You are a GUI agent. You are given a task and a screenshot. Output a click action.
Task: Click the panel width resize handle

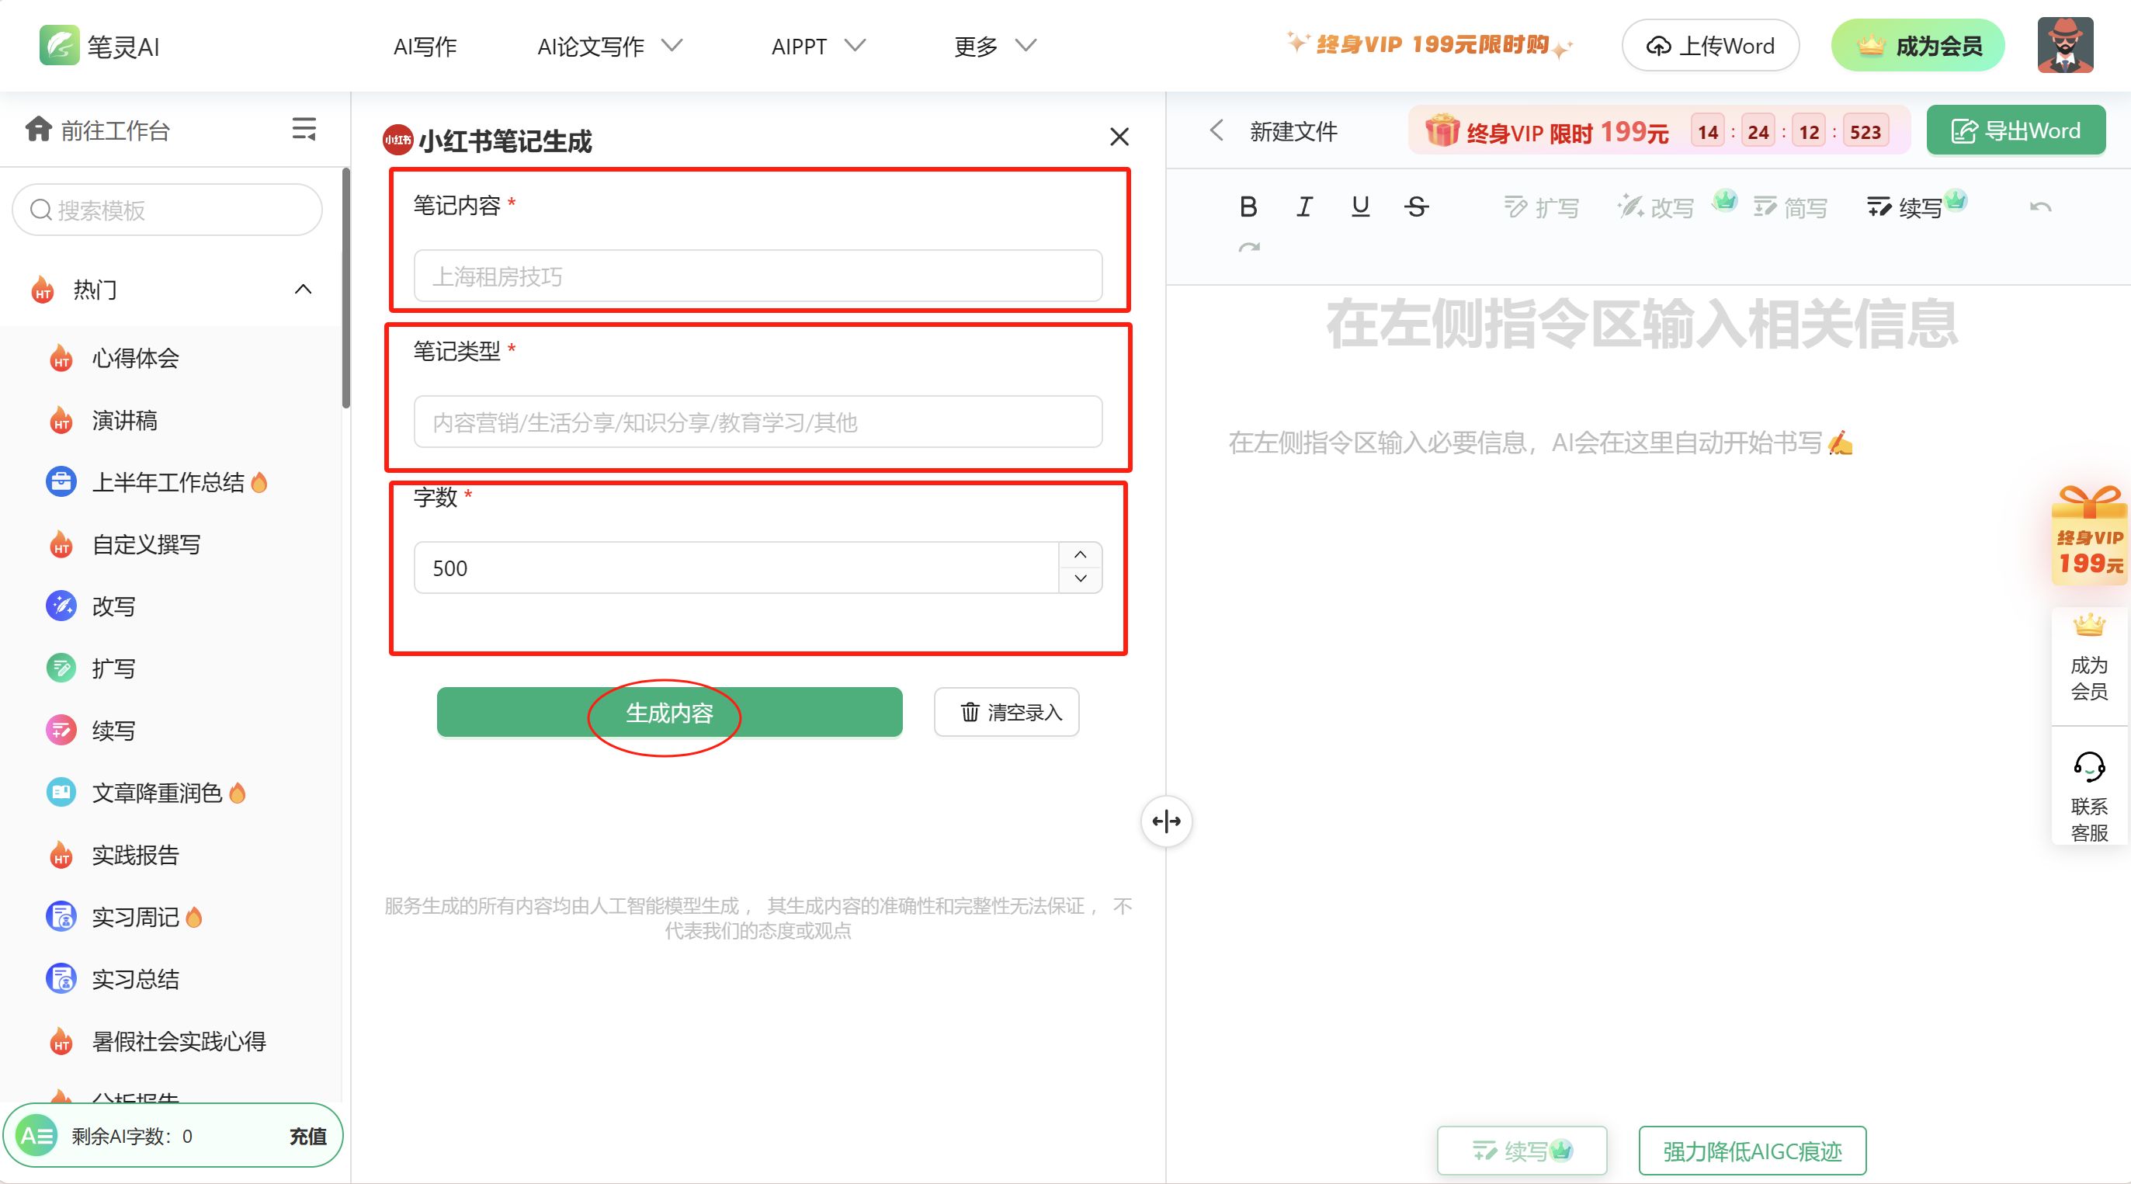(x=1165, y=821)
